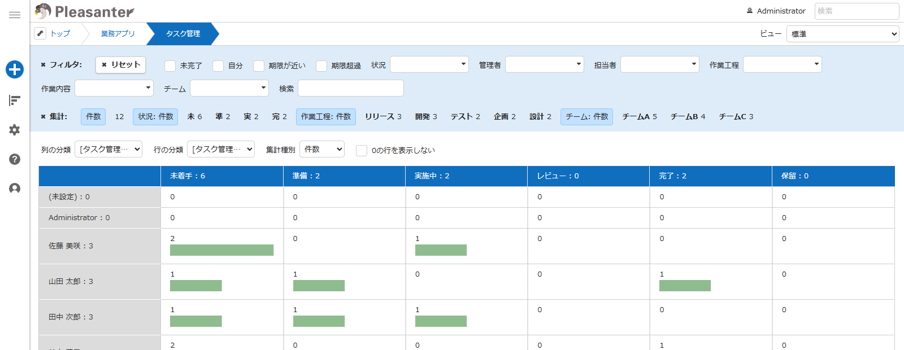Click the 完了 : 2 column header
This screenshot has width=904, height=350.
tap(711, 176)
